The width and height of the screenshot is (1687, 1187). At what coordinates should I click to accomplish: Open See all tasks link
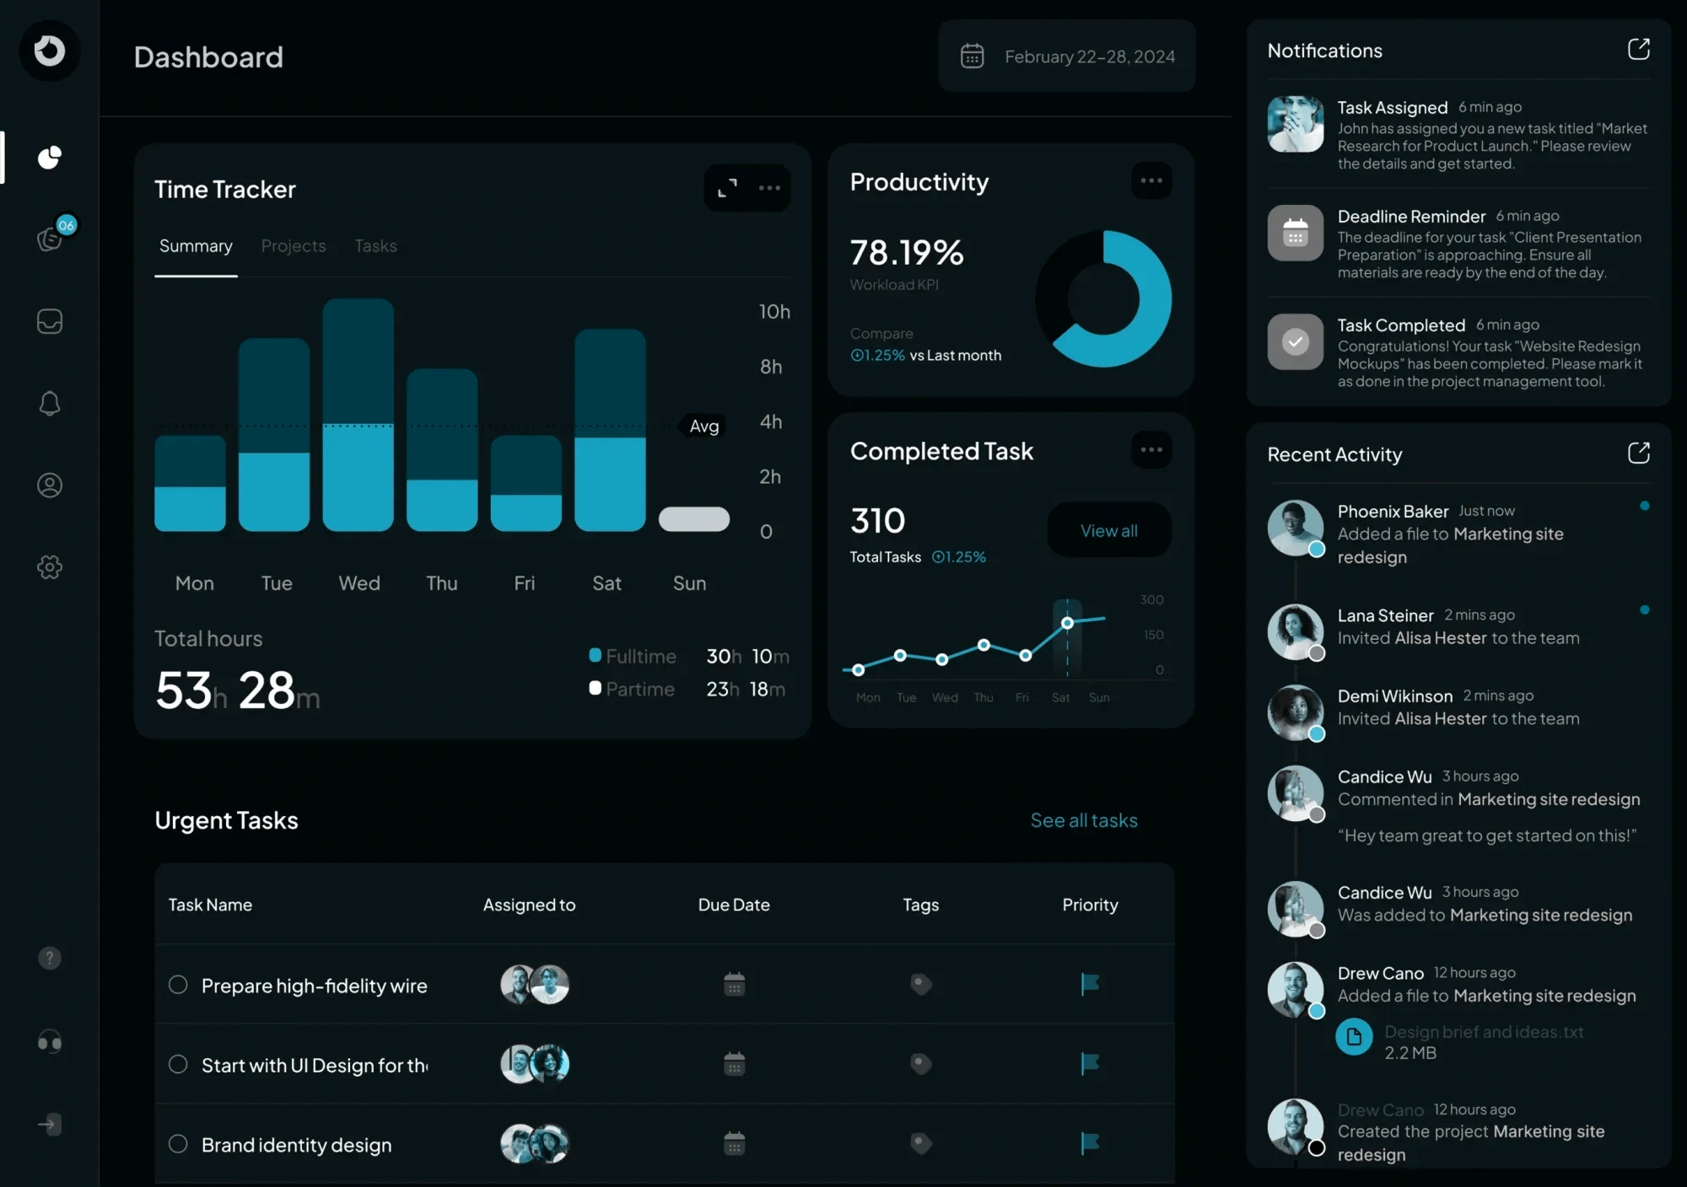[1084, 820]
